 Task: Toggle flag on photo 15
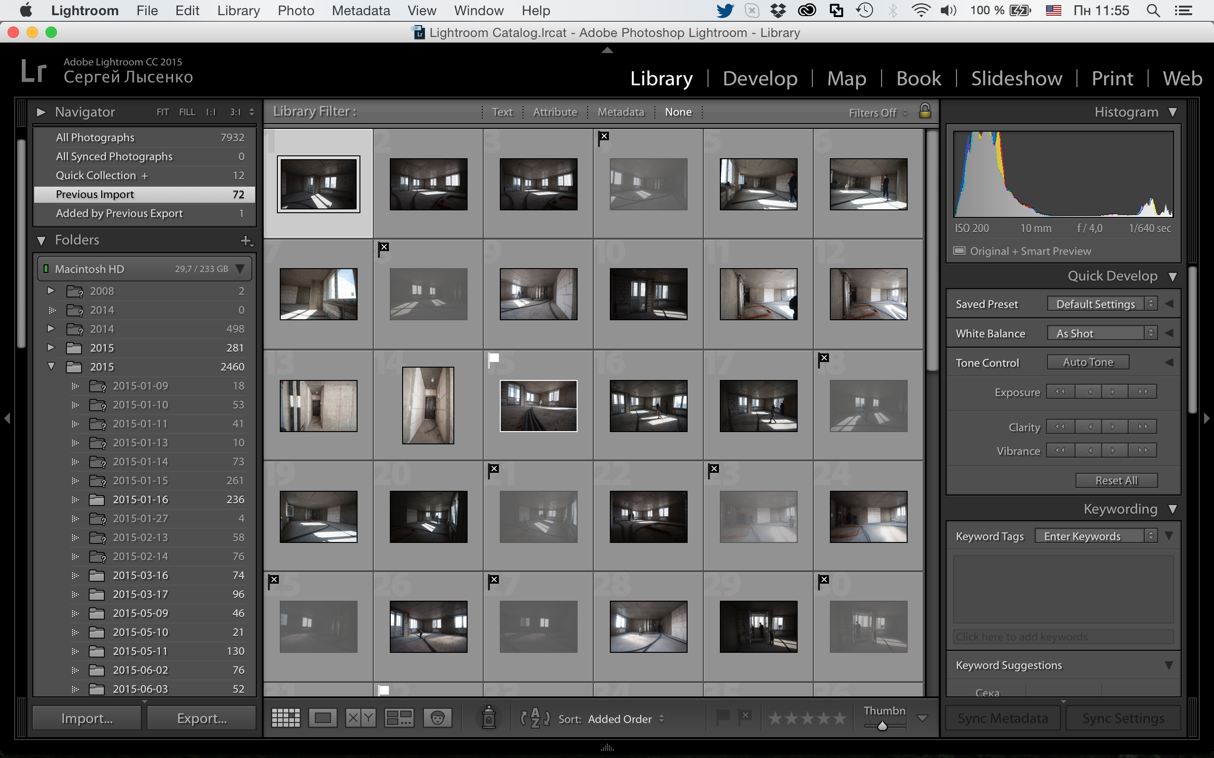(494, 358)
